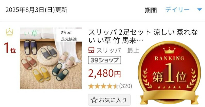Click the 期間 label
This screenshot has height=107, width=205.
(x=151, y=10)
